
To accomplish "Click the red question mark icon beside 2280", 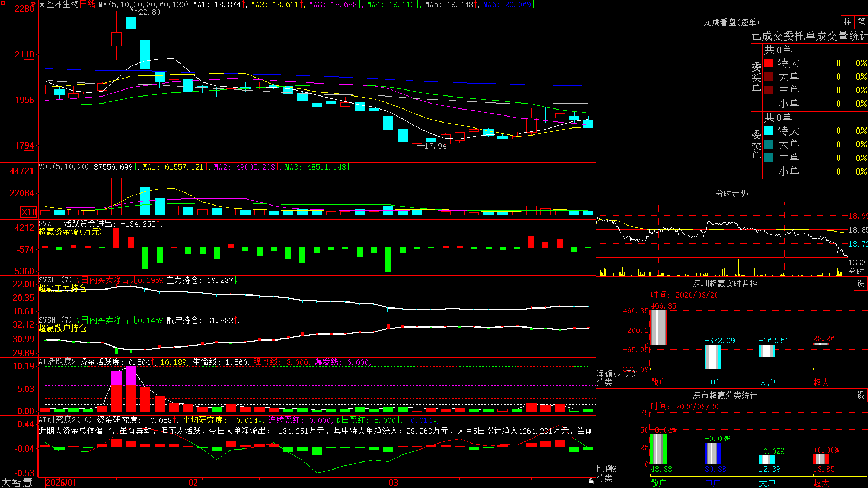I will (x=34, y=4).
